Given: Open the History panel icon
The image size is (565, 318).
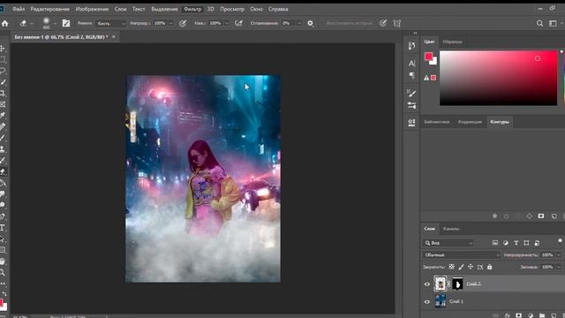Looking at the screenshot, I should (411, 46).
